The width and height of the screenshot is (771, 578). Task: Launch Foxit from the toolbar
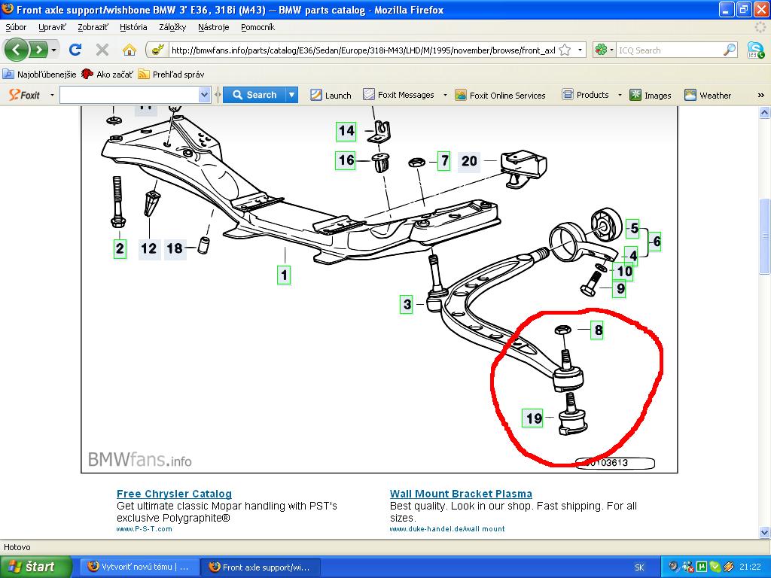click(x=331, y=95)
